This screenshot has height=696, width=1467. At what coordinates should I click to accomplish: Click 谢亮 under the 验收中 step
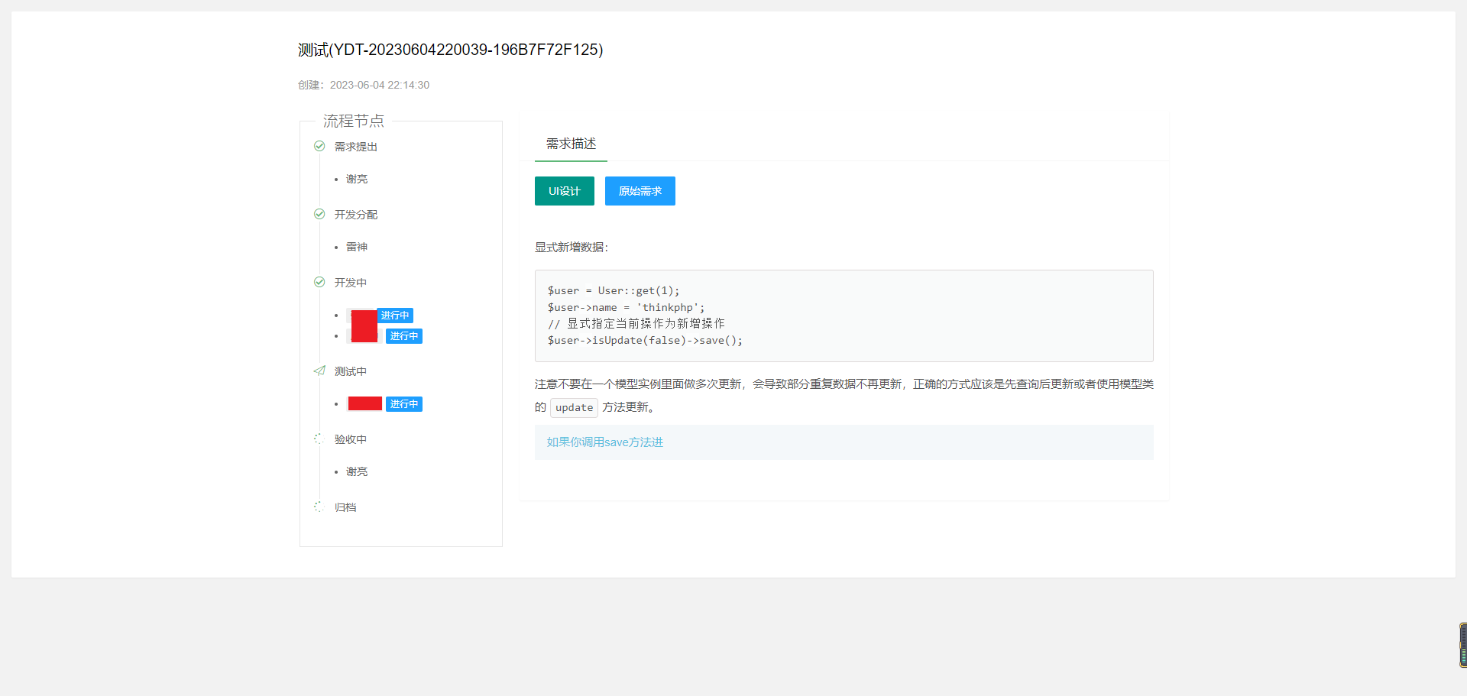coord(357,471)
